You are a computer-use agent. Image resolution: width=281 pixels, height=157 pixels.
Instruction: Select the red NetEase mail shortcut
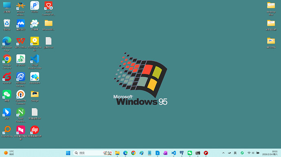(x=35, y=131)
